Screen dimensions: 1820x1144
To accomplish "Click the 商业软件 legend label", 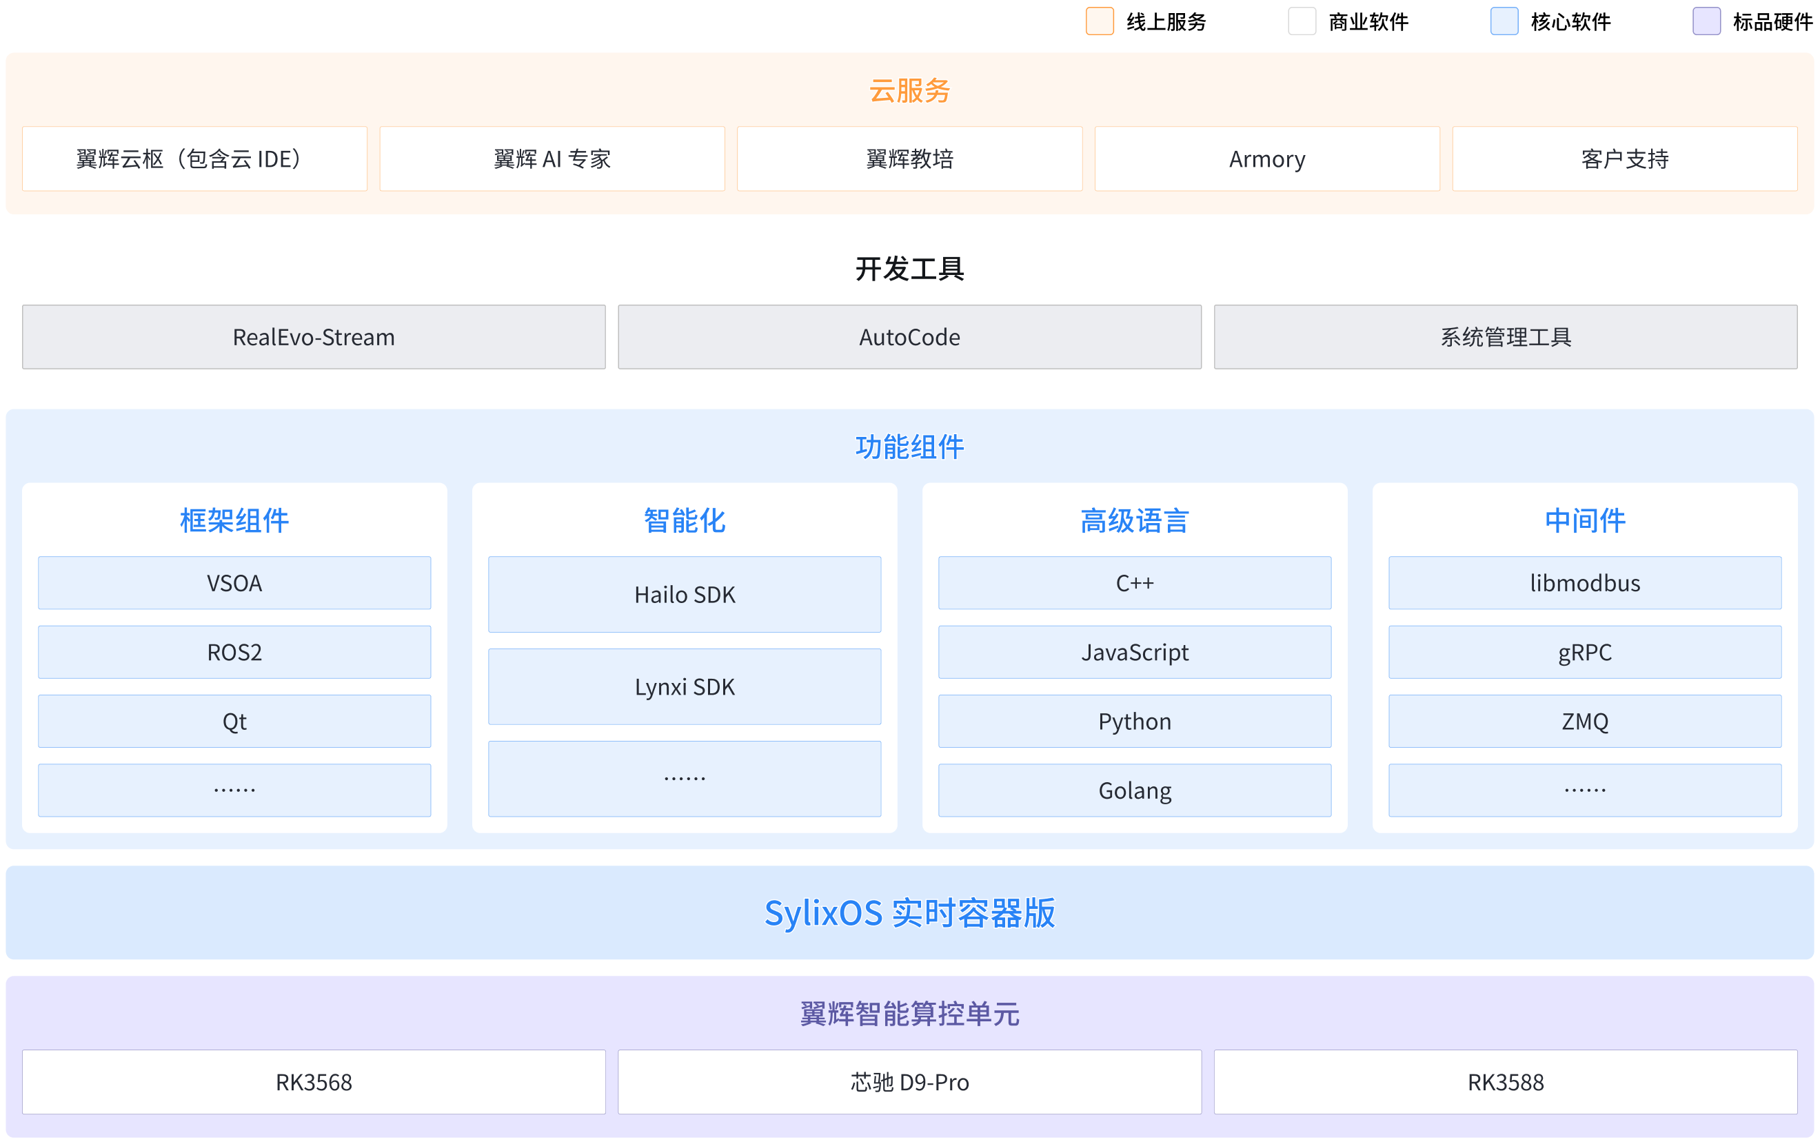I will [1368, 22].
